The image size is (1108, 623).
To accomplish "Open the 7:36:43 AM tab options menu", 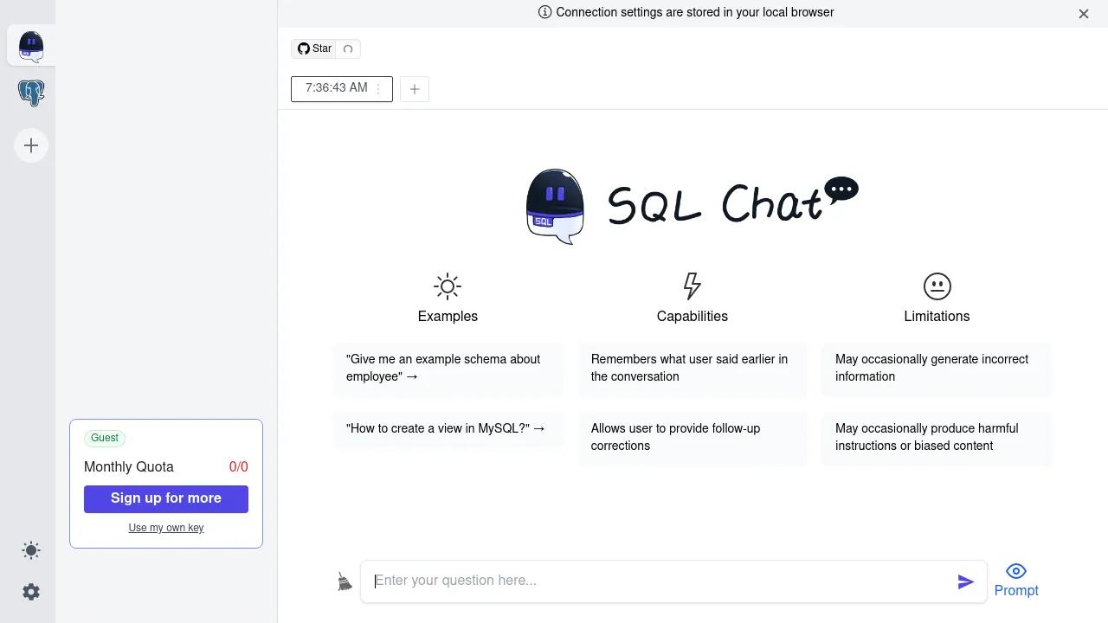I will coord(378,89).
